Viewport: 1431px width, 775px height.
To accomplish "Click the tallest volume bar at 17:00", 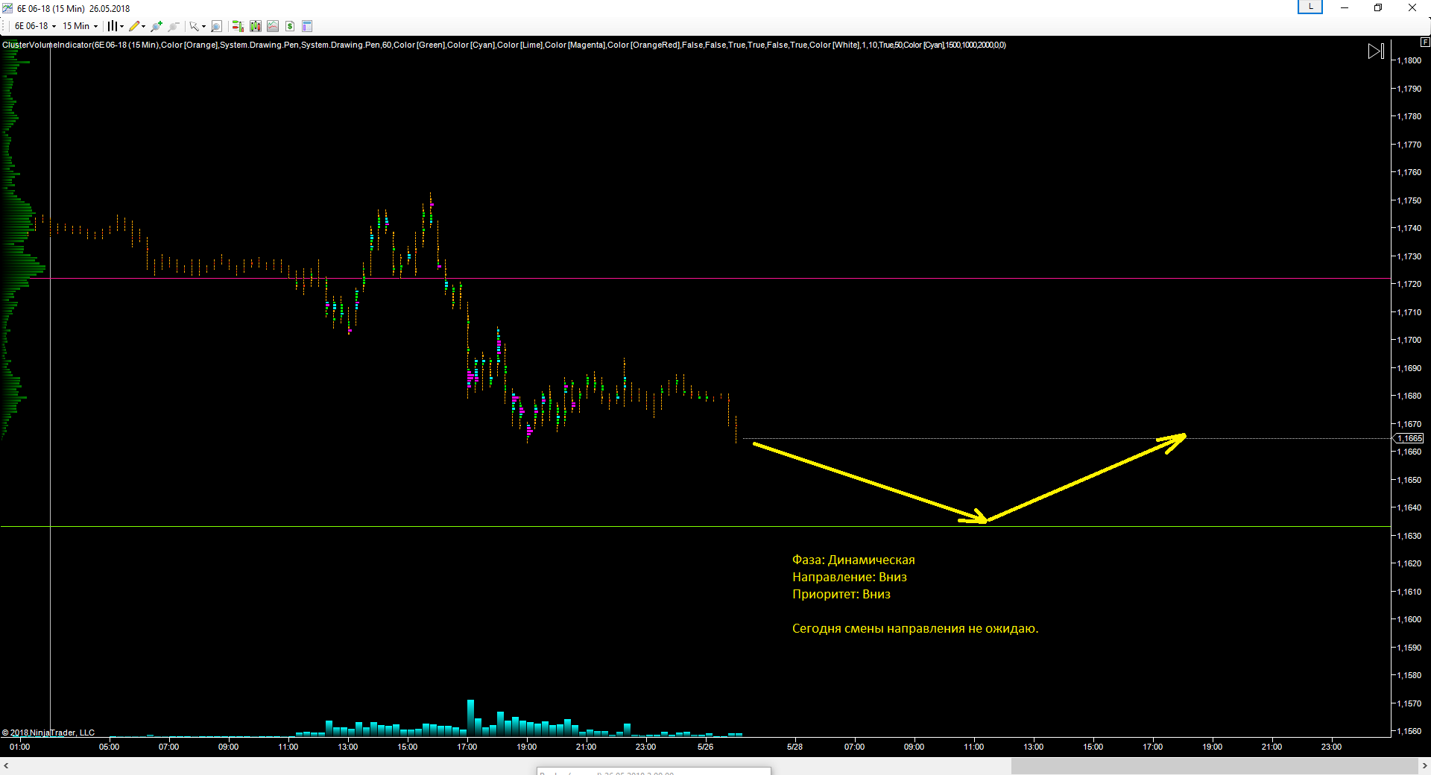I will (470, 718).
